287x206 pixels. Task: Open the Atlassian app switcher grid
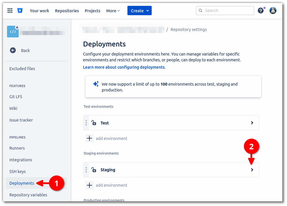[10, 11]
